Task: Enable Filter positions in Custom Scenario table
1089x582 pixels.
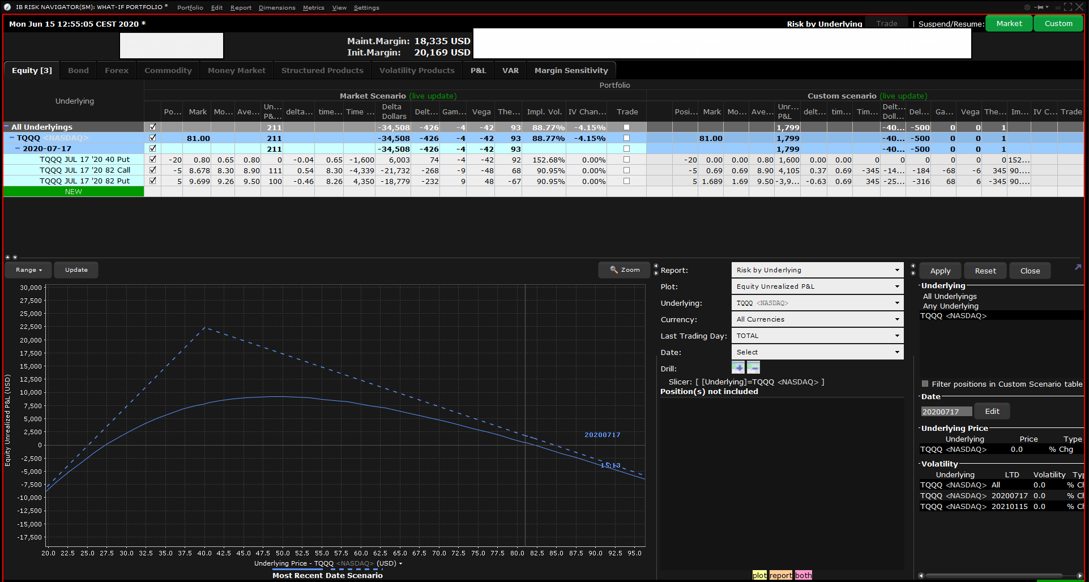Action: coord(925,384)
